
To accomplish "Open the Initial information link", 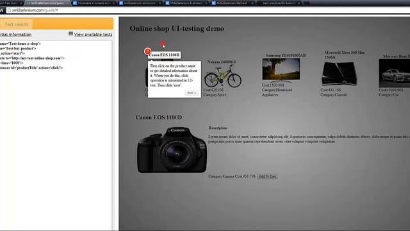I will [x=15, y=34].
